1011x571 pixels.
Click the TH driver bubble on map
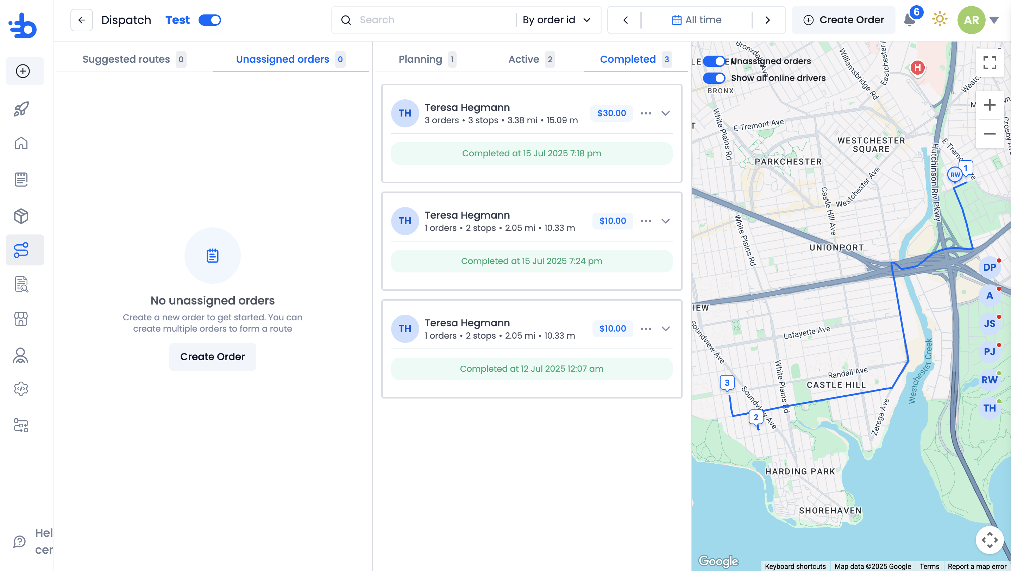pyautogui.click(x=990, y=408)
